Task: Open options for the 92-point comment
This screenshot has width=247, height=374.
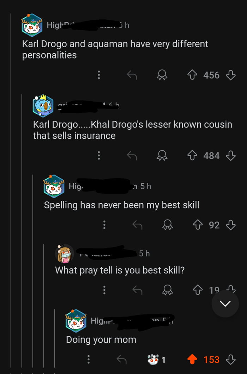Action: click(x=104, y=225)
